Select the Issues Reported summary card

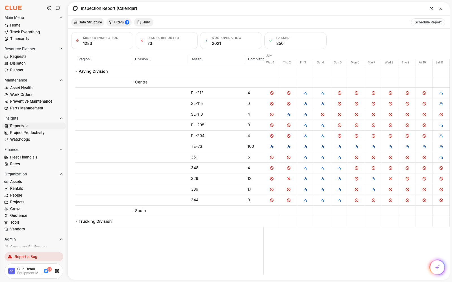pos(167,41)
